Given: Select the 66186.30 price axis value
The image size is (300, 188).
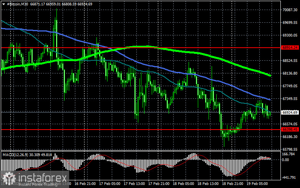Looking at the screenshot, I should point(290,137).
